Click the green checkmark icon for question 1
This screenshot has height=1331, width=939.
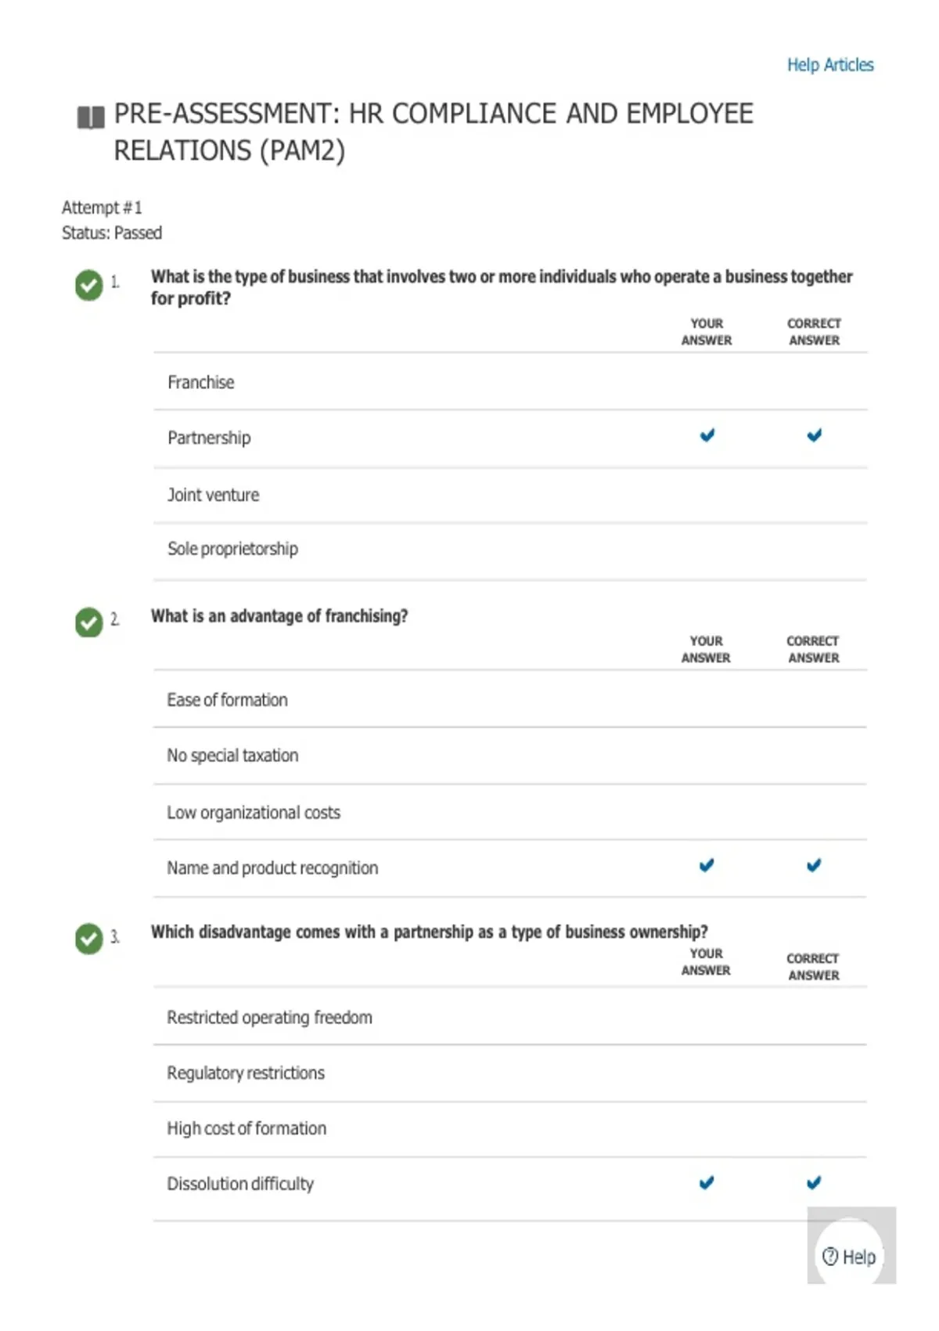89,285
